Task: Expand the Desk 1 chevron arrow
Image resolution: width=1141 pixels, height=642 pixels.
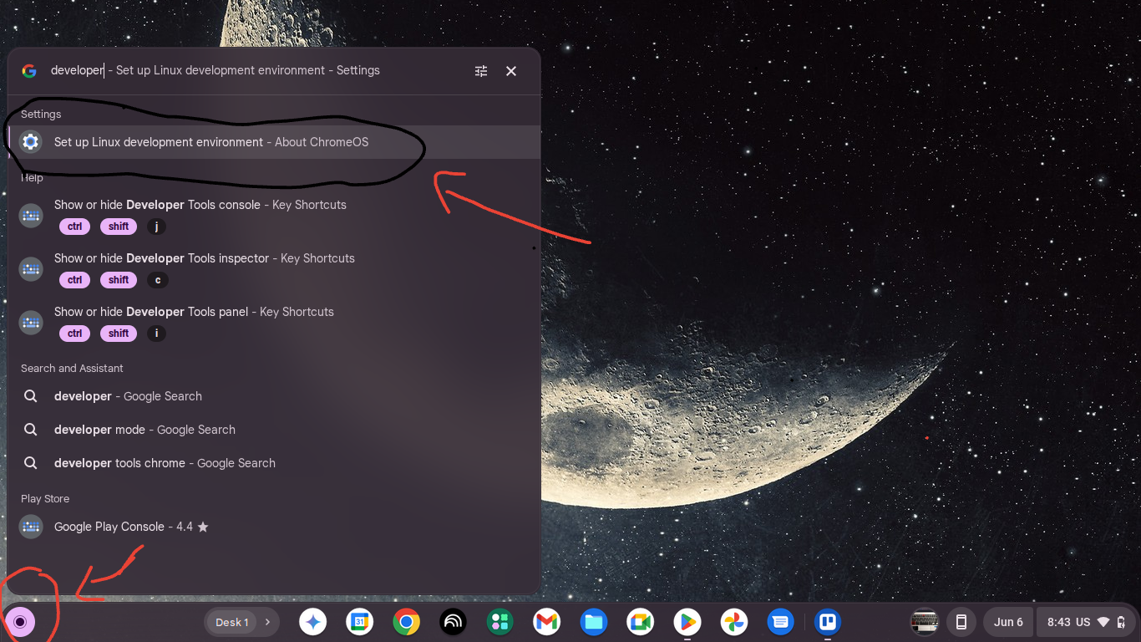Action: click(267, 622)
